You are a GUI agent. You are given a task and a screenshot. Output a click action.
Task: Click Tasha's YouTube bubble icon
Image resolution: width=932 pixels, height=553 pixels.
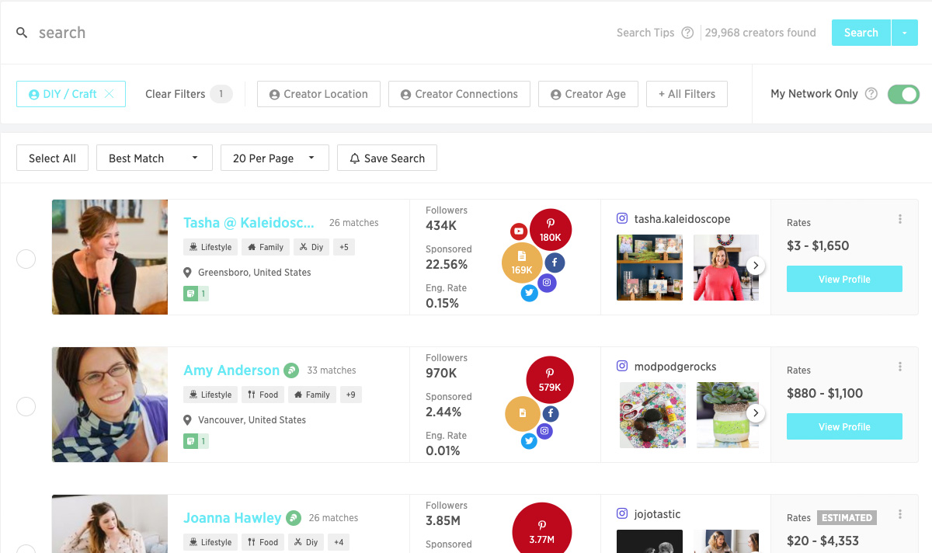(x=519, y=231)
